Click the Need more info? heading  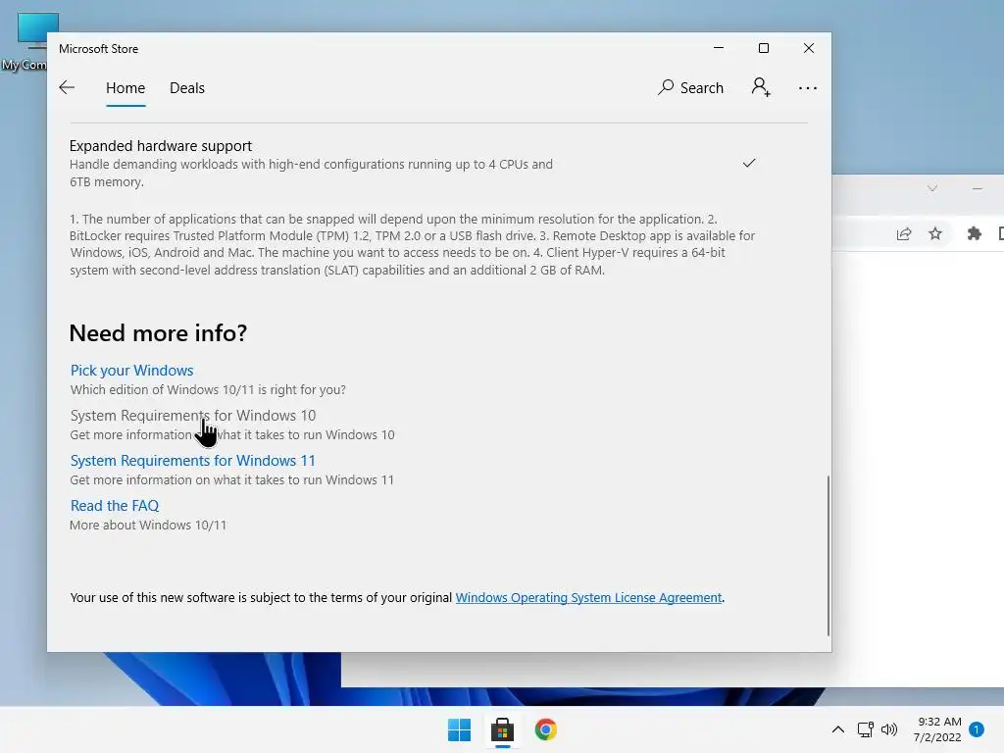click(158, 333)
